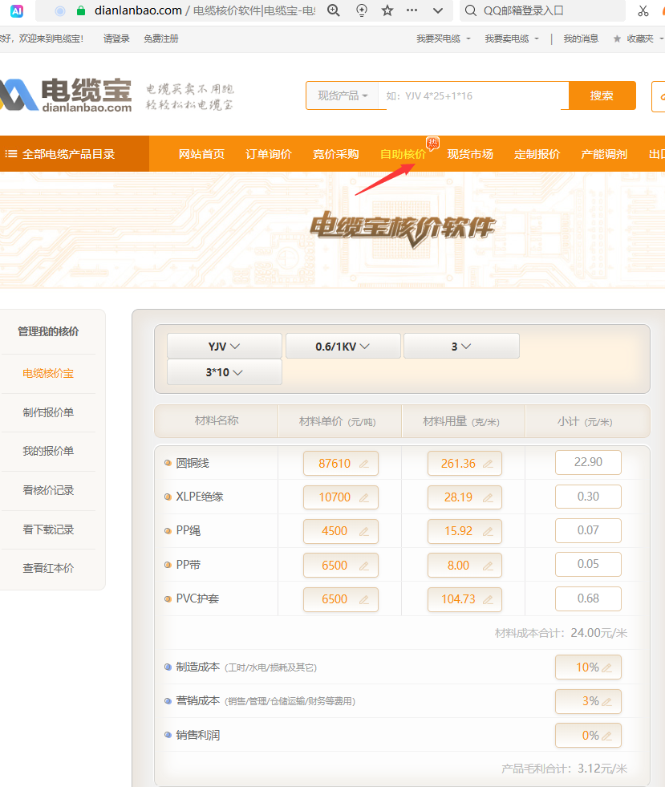Click the 请登录 link
This screenshot has height=787, width=665.
(116, 39)
